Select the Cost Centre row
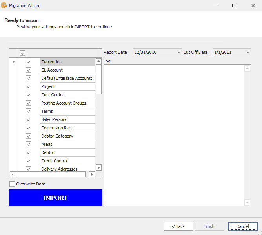This screenshot has height=235, width=262. (x=67, y=95)
